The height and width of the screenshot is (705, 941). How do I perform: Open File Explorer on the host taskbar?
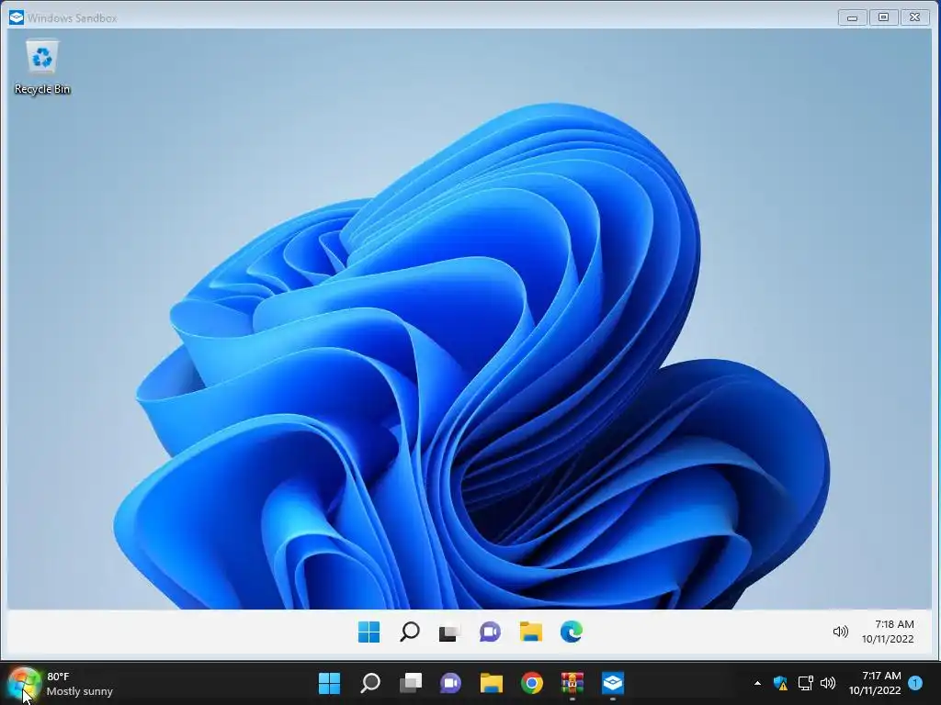492,683
